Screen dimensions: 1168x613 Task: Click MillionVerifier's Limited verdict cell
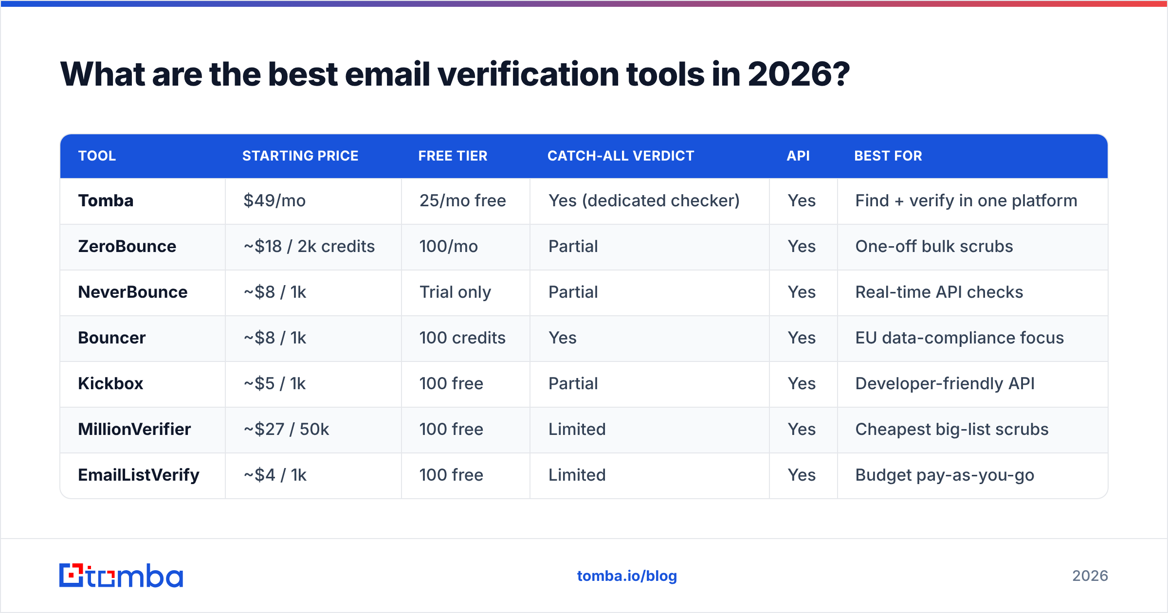650,430
